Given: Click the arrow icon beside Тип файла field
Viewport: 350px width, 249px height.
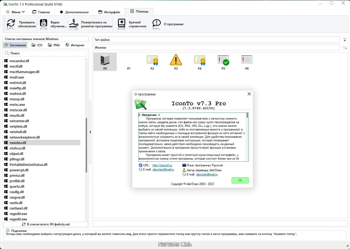Looking at the screenshot, I should coord(345,40).
